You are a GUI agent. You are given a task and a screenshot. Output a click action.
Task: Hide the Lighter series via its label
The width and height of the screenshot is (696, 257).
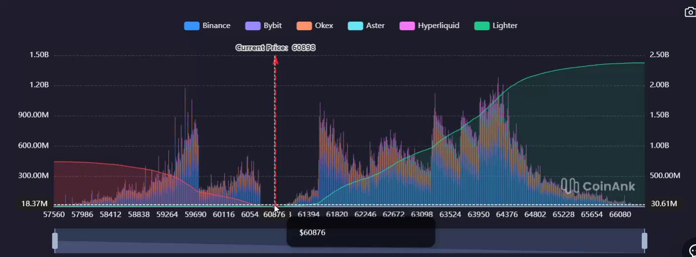pos(504,25)
